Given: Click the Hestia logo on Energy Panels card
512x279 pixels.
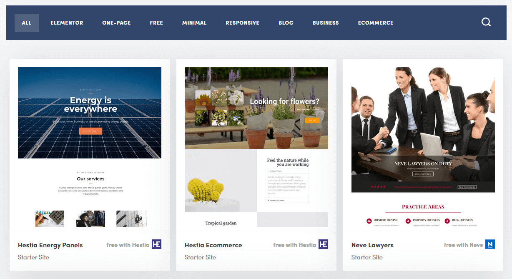Looking at the screenshot, I should (156, 244).
